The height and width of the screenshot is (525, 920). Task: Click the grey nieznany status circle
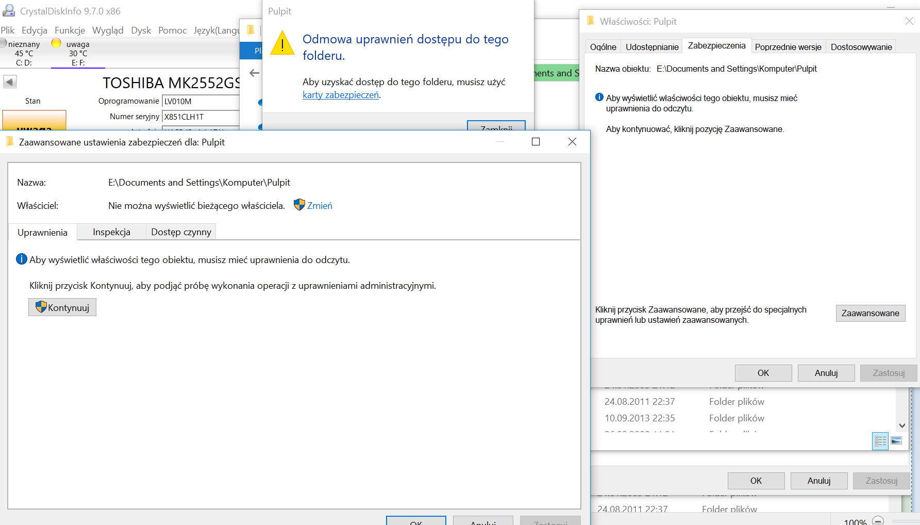pyautogui.click(x=3, y=43)
